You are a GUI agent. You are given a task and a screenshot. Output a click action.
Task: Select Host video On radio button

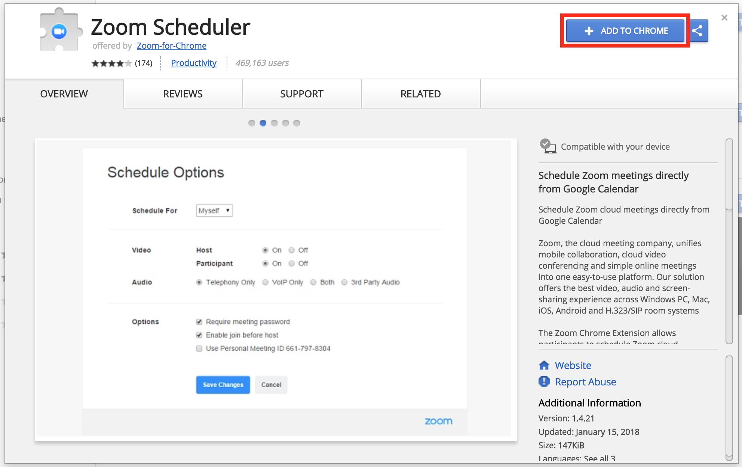265,250
